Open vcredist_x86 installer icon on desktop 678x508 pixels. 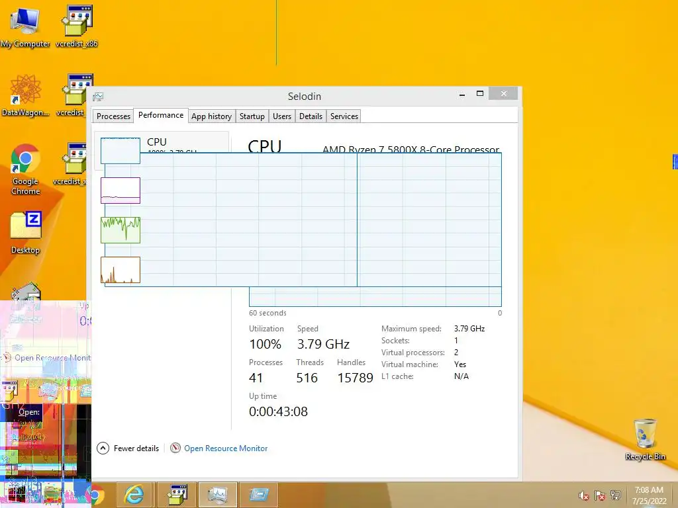pyautogui.click(x=77, y=26)
